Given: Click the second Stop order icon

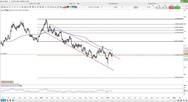Looking at the screenshot, I should [166, 7].
